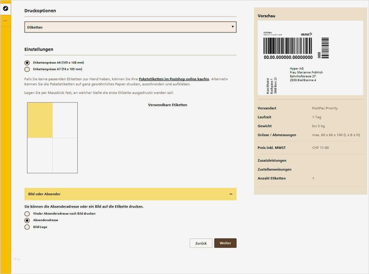Select Etikettengrösse A6 (105 x 148 mm)
369x274 pixels.
click(x=27, y=63)
